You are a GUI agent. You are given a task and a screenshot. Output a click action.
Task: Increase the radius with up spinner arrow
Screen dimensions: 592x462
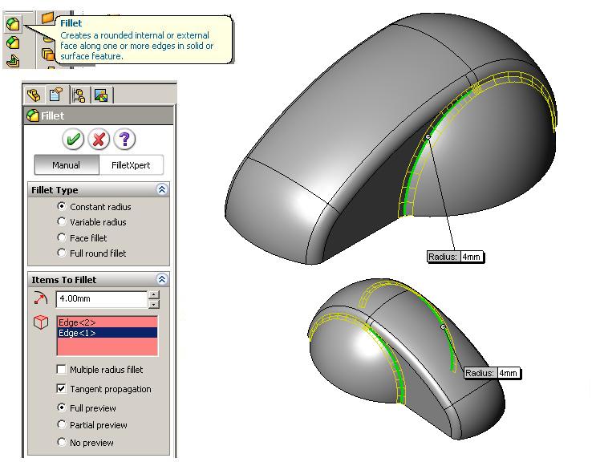[154, 294]
